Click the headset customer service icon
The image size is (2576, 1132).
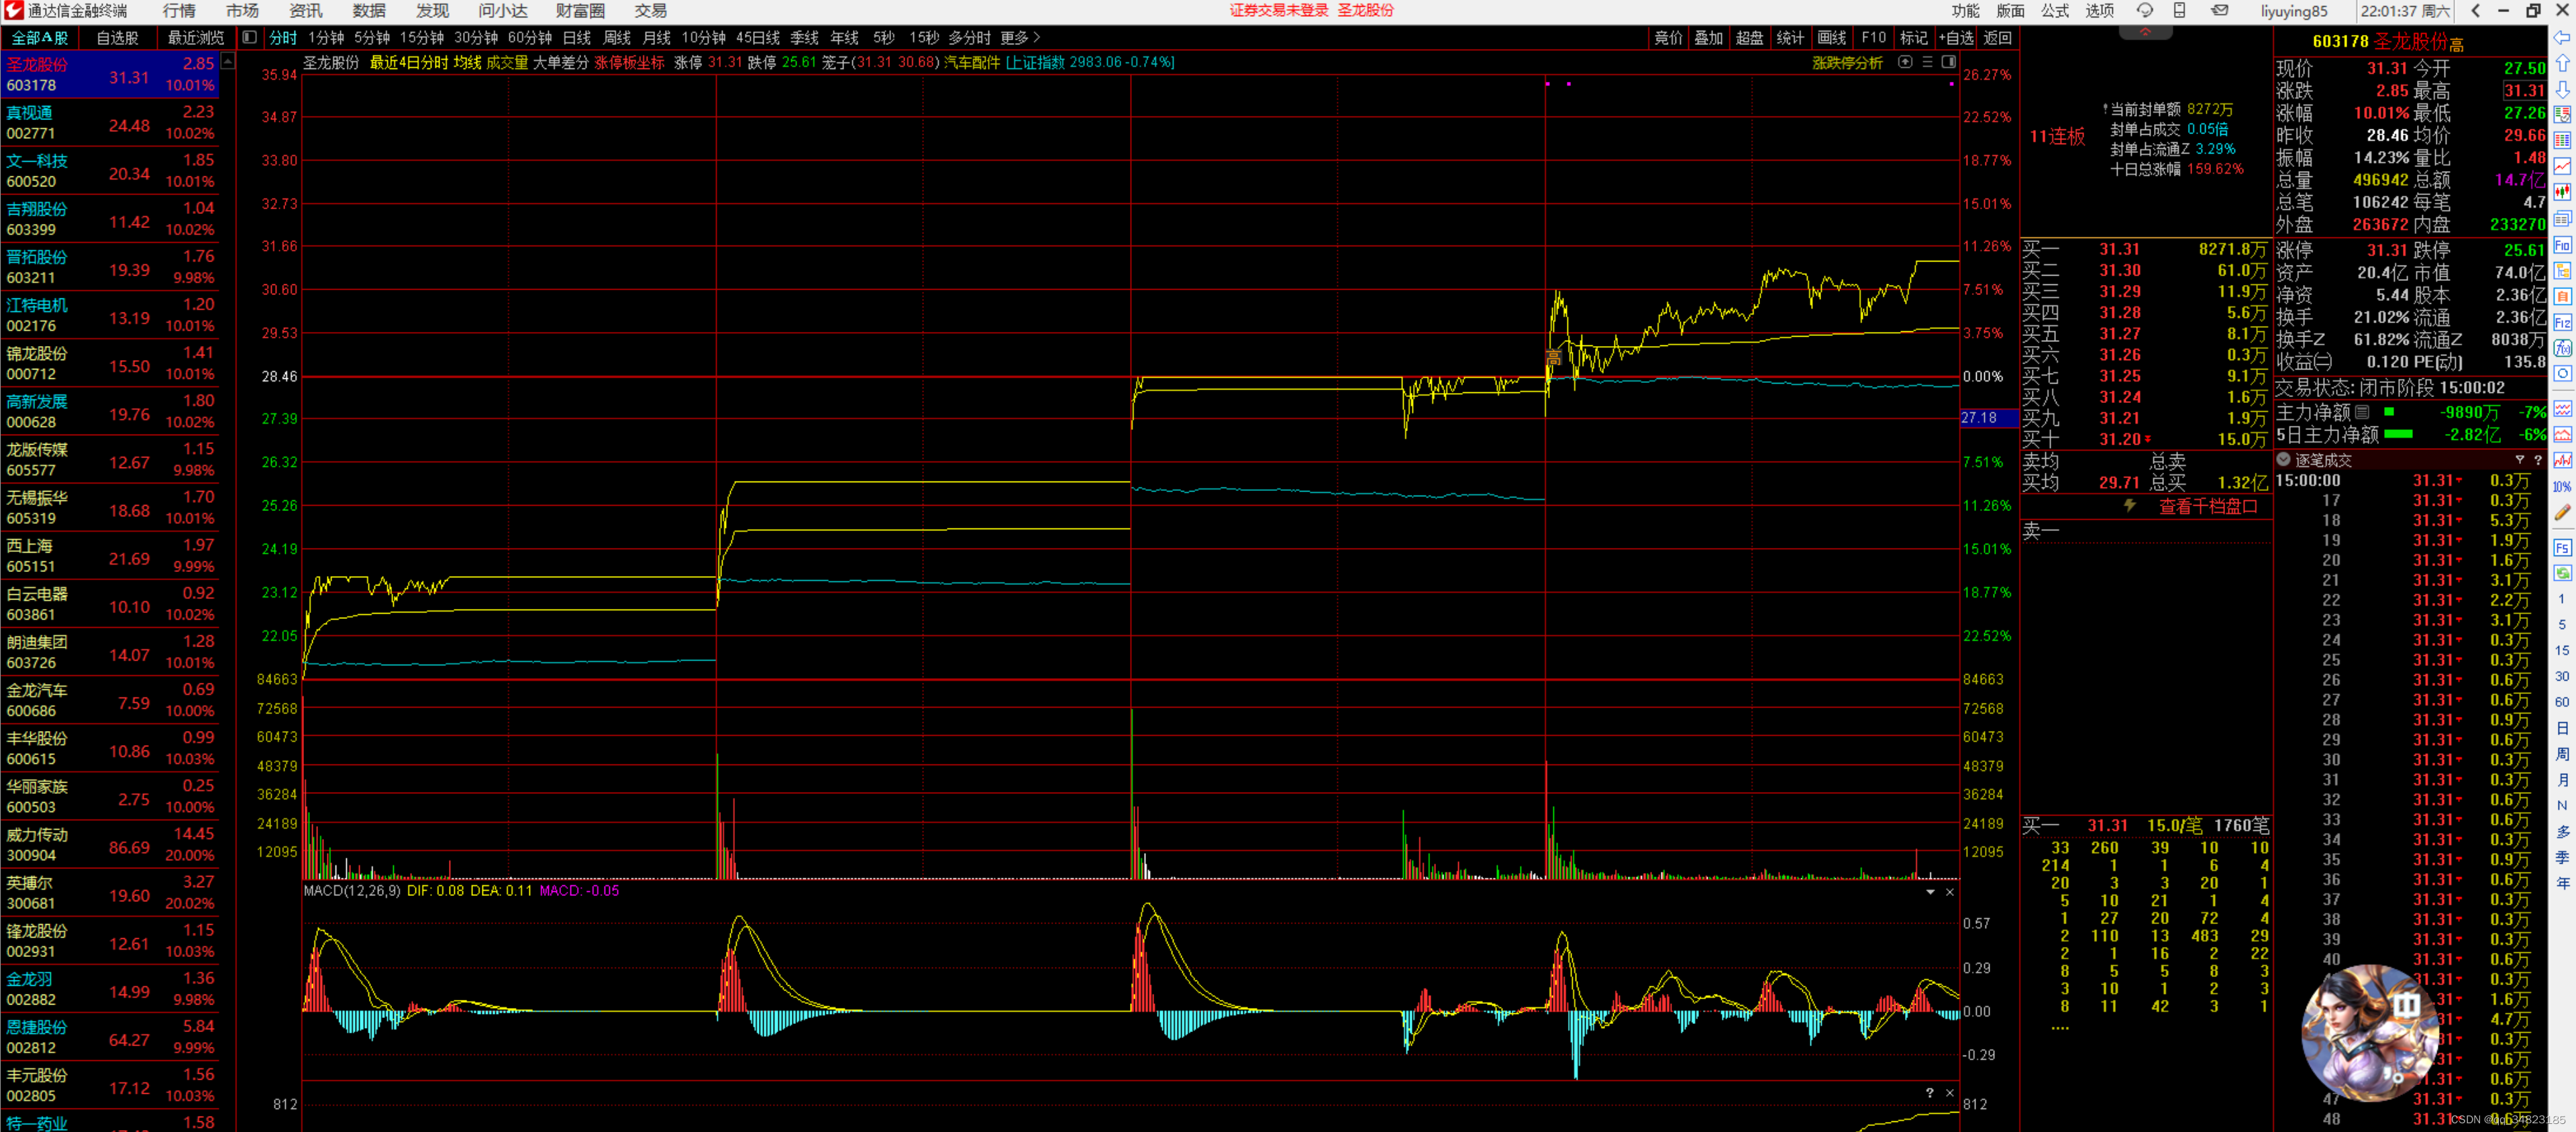point(2144,11)
